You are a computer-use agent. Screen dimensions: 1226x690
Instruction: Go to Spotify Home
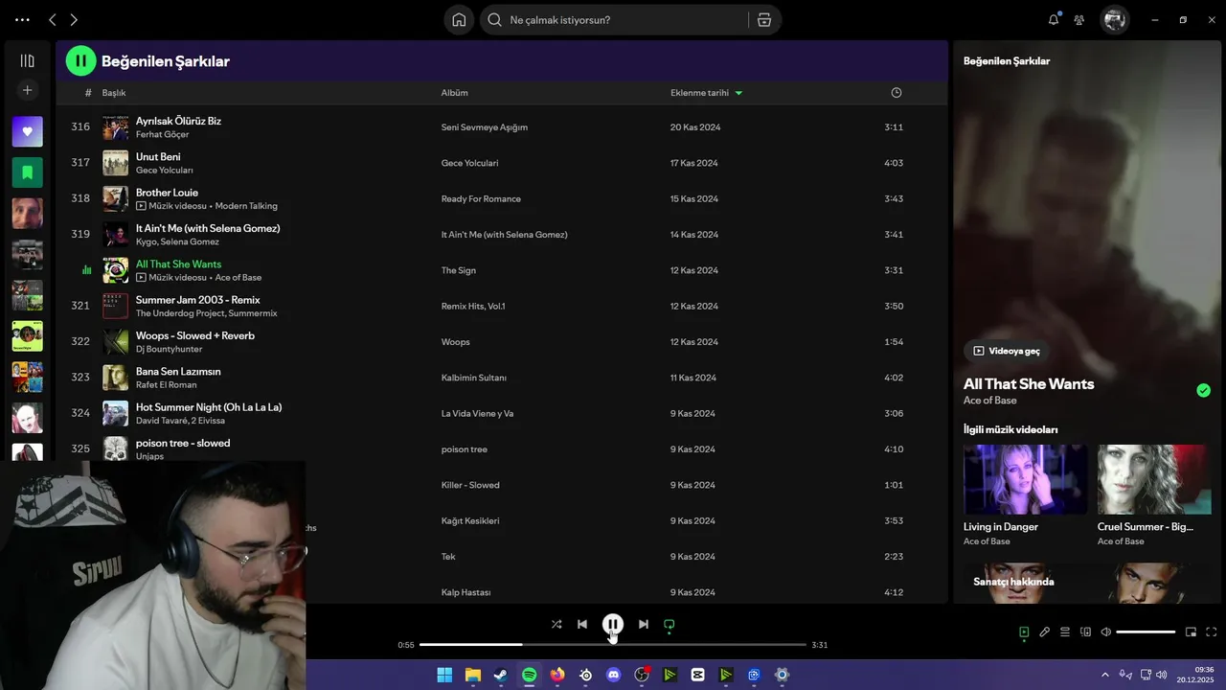point(459,20)
